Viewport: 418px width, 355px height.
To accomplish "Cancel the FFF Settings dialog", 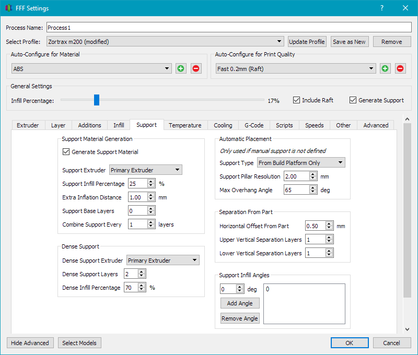I will pyautogui.click(x=391, y=343).
